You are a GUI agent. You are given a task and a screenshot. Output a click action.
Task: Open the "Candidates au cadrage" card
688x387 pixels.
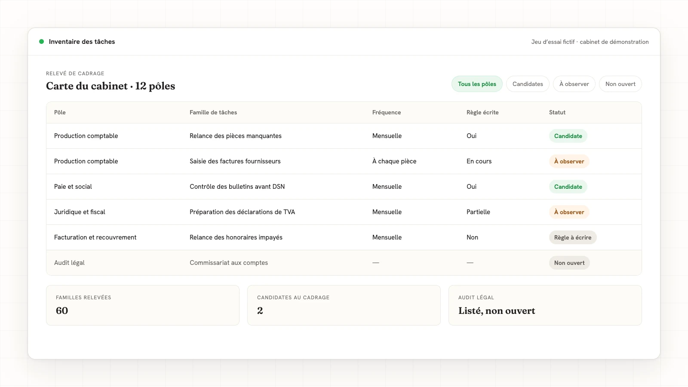[344, 305]
